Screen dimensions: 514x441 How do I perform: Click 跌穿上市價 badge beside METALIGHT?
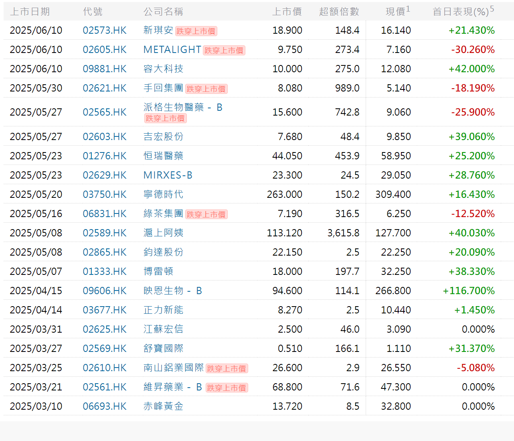[x=224, y=51]
